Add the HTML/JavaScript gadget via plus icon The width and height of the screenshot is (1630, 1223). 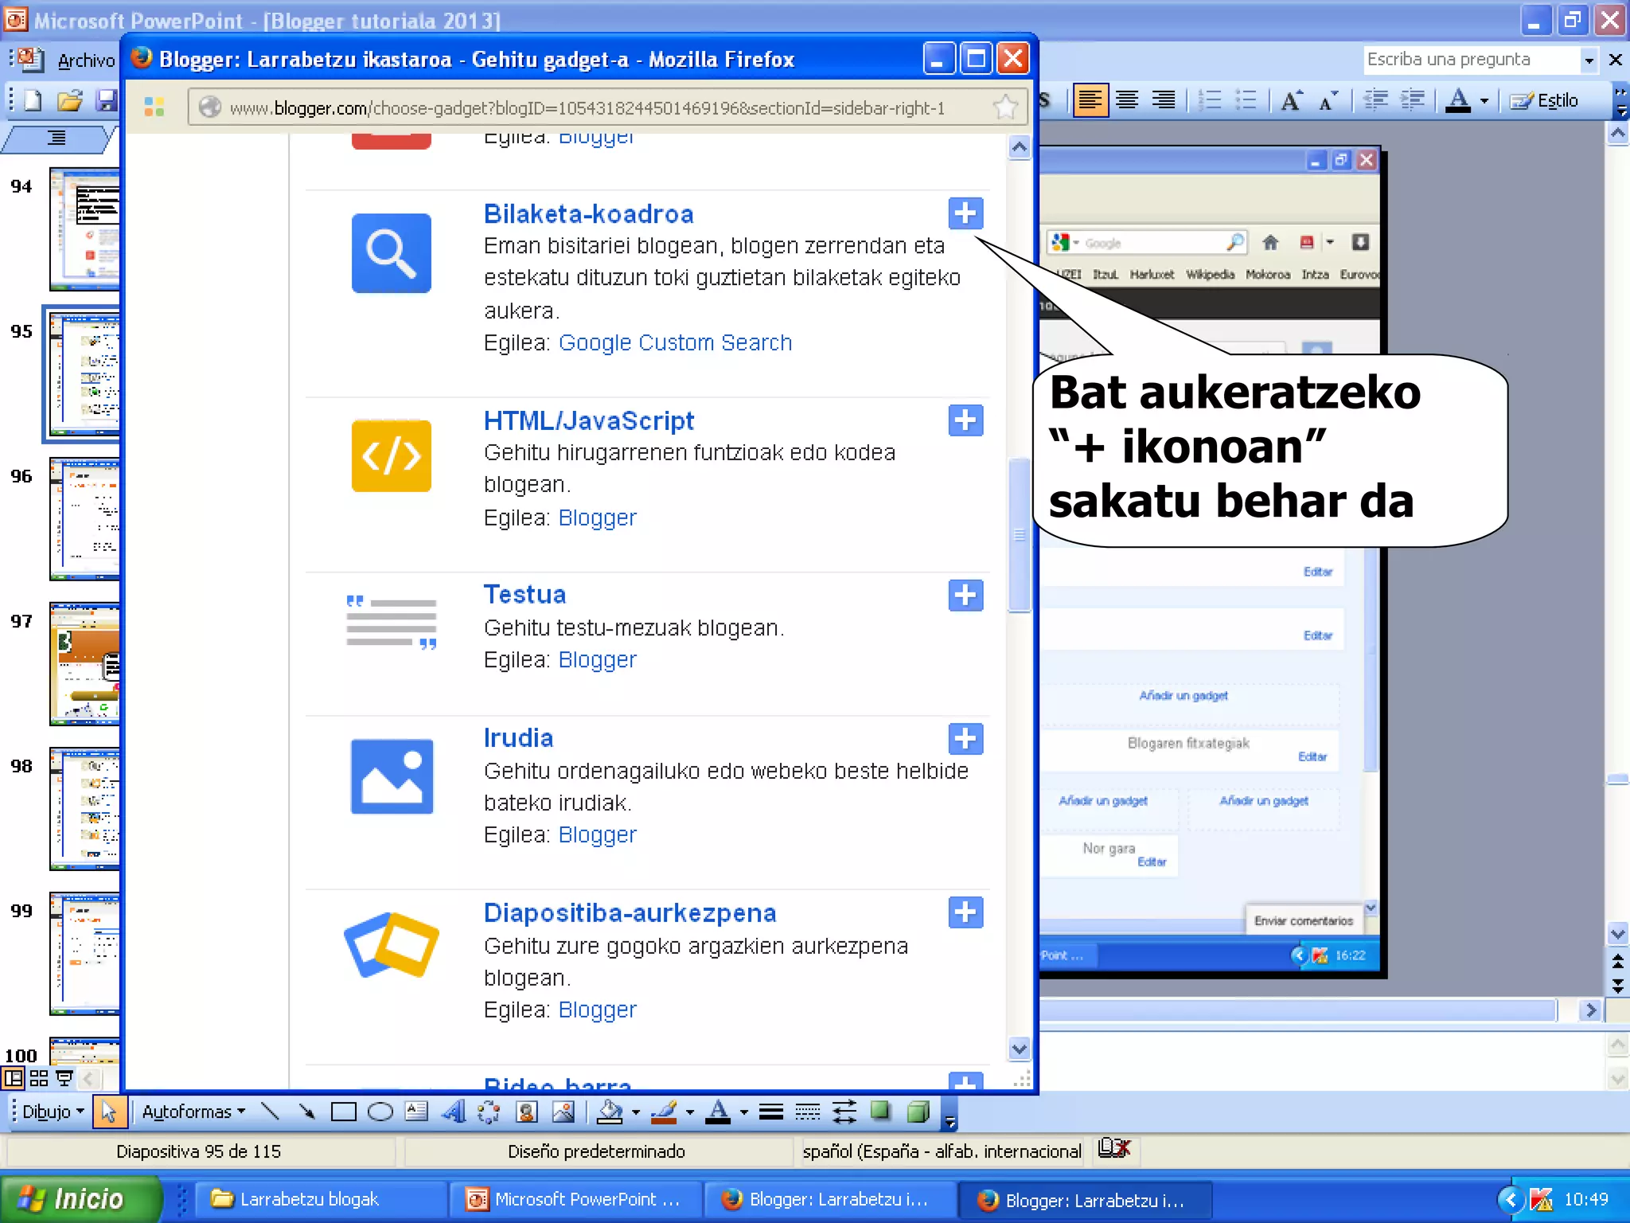(965, 420)
